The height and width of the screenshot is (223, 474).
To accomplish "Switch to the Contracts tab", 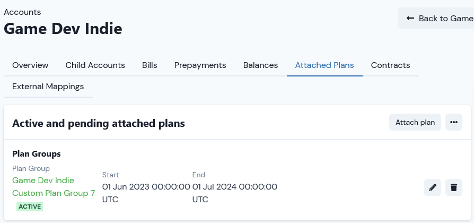I will (x=390, y=65).
